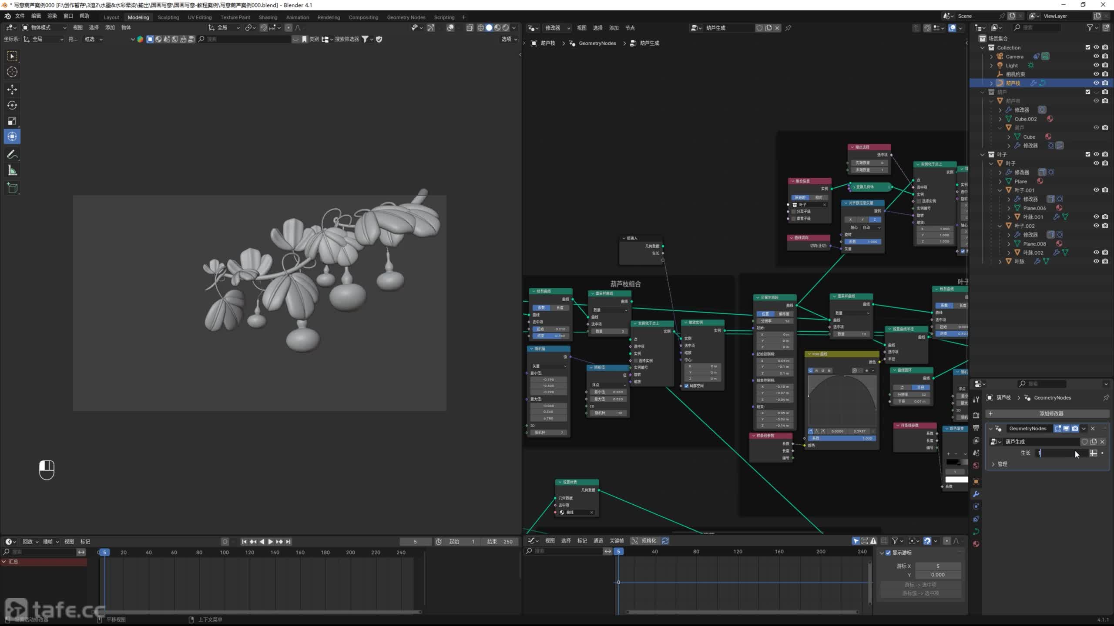Switch to the Shading workspace tab
The height and width of the screenshot is (626, 1114).
click(x=268, y=17)
